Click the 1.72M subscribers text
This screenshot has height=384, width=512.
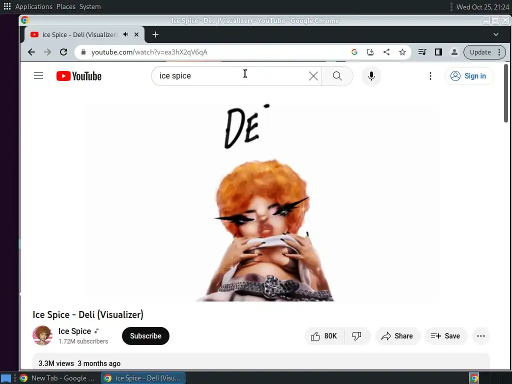coord(83,341)
